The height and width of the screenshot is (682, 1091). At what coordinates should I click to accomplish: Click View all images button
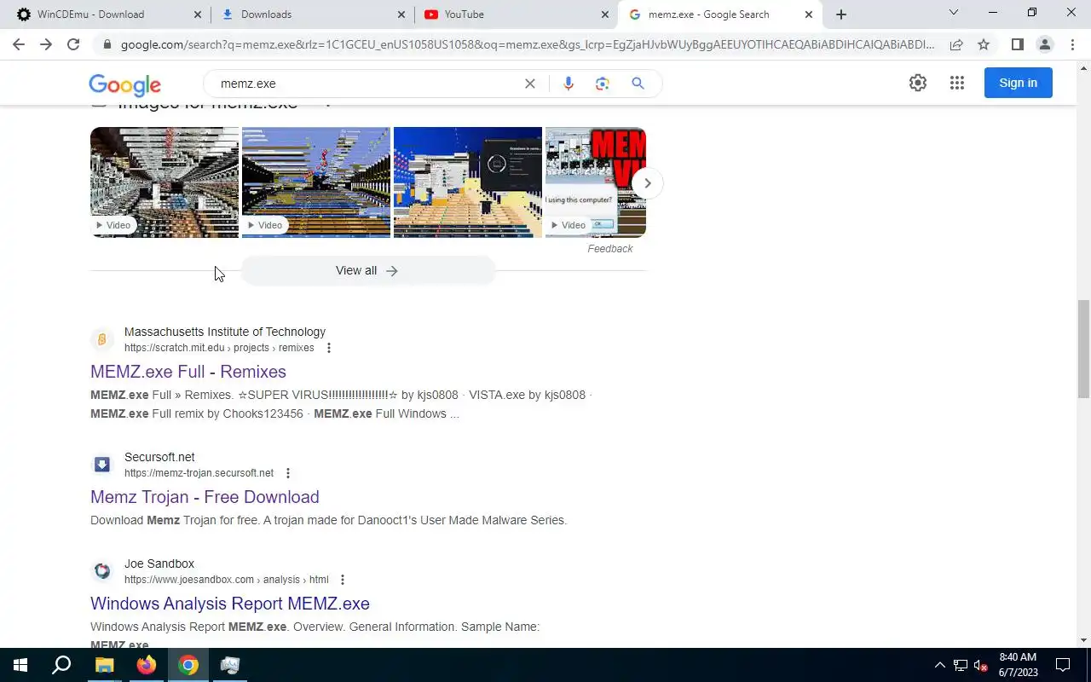tap(367, 270)
